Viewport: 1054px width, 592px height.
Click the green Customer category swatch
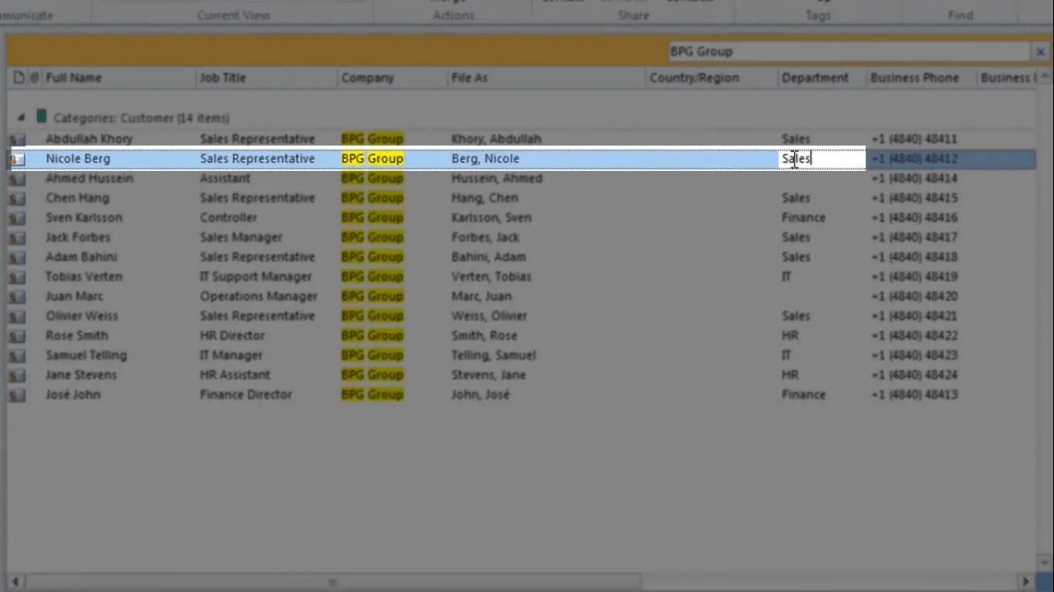click(x=42, y=117)
